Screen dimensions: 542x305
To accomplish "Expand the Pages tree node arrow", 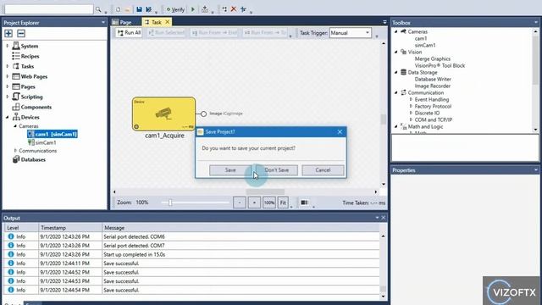I will (8, 86).
